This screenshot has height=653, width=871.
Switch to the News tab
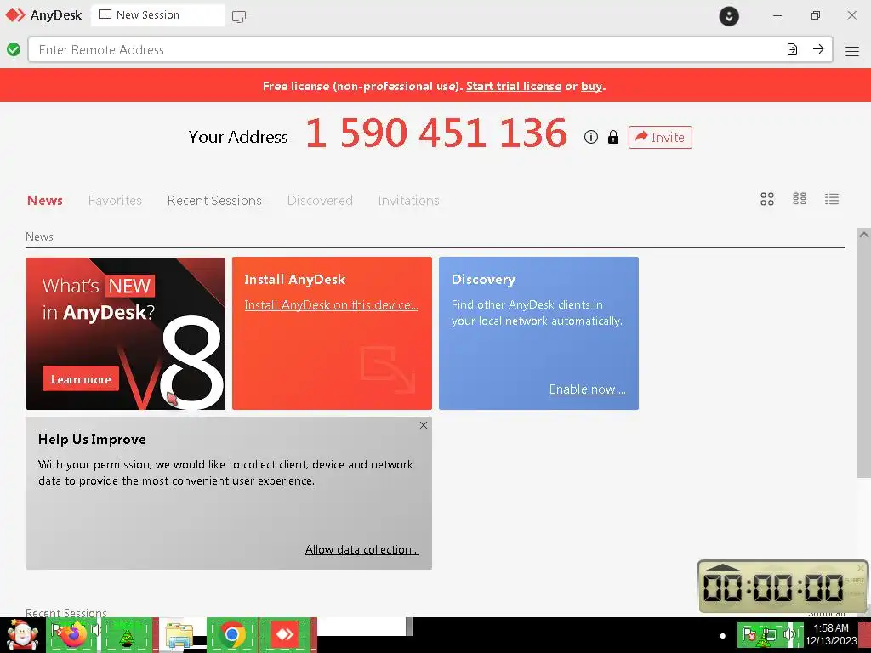(45, 200)
